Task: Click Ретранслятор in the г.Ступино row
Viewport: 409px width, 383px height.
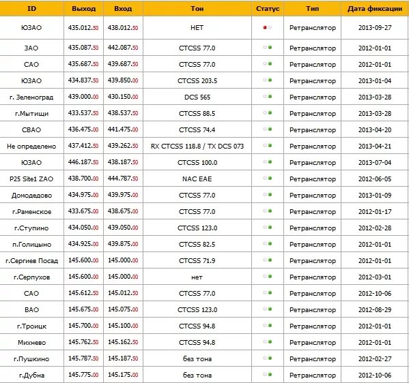Action: coord(313,228)
